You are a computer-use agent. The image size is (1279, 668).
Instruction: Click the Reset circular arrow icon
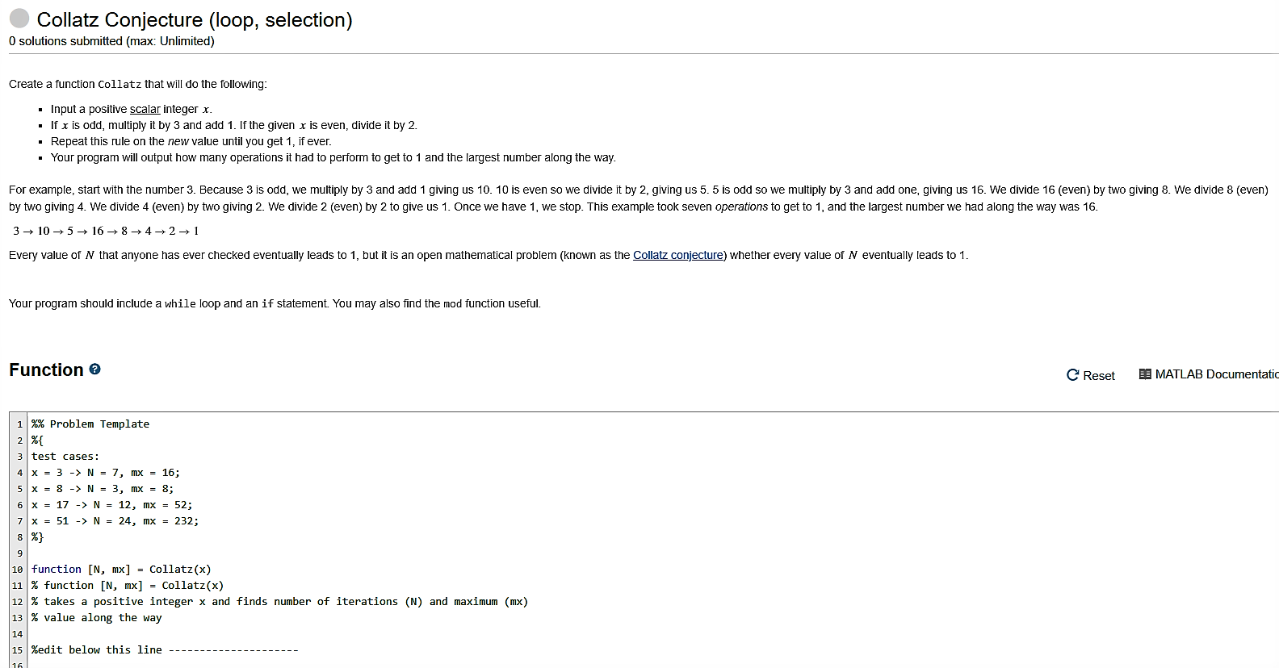[1072, 375]
